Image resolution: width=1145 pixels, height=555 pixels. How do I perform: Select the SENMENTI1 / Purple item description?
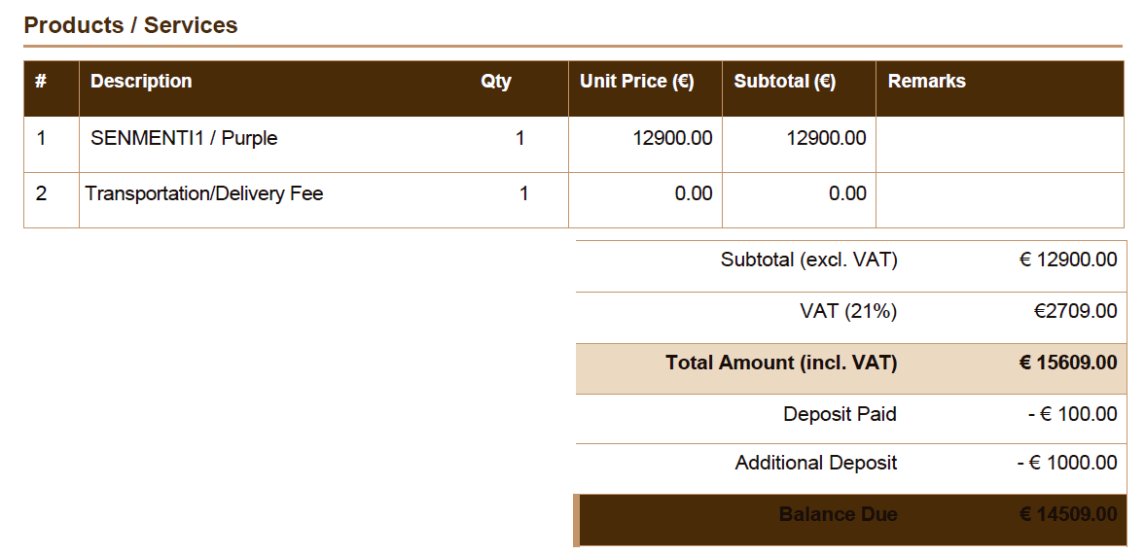click(184, 138)
